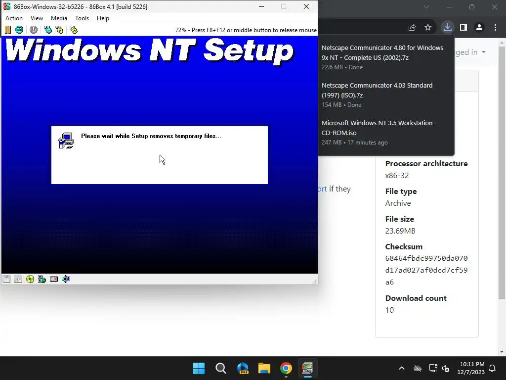Click the taskbar clock showing 10:11 PM
The height and width of the screenshot is (380, 506).
(471, 368)
